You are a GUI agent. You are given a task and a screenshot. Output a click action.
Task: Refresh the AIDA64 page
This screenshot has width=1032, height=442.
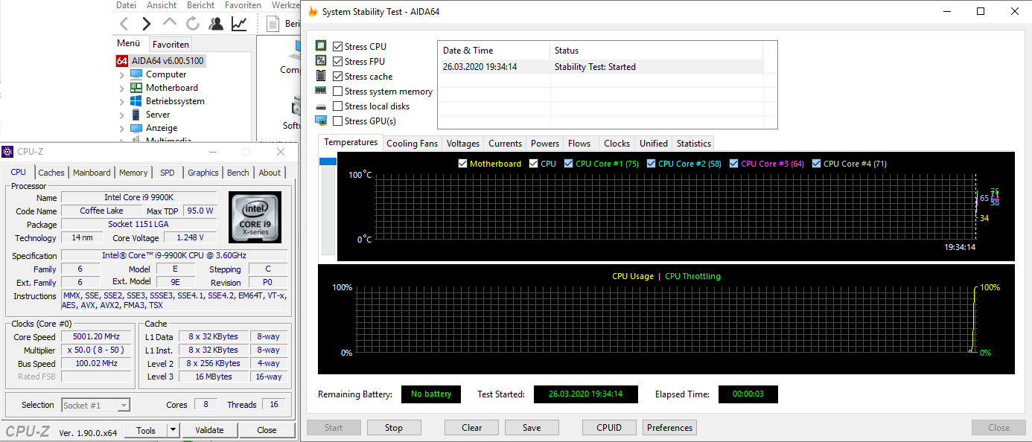193,24
